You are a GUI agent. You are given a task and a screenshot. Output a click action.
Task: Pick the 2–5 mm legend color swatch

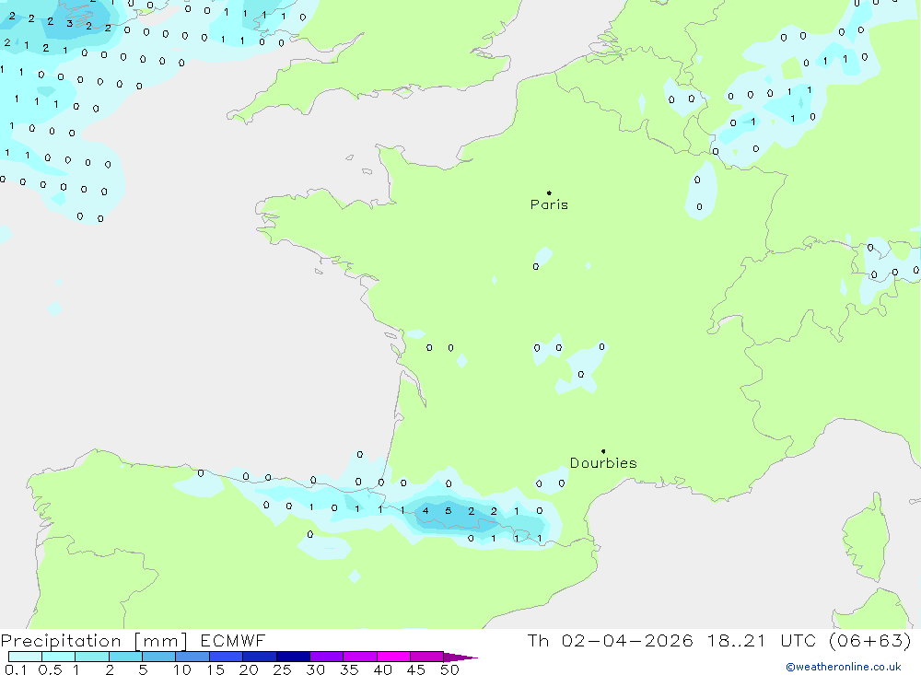(125, 657)
